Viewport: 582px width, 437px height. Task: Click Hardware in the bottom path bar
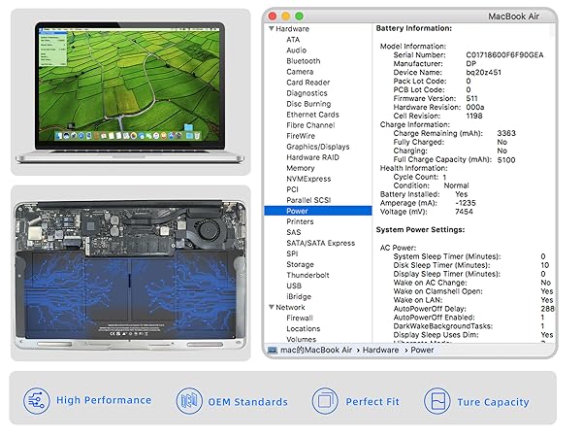(380, 350)
